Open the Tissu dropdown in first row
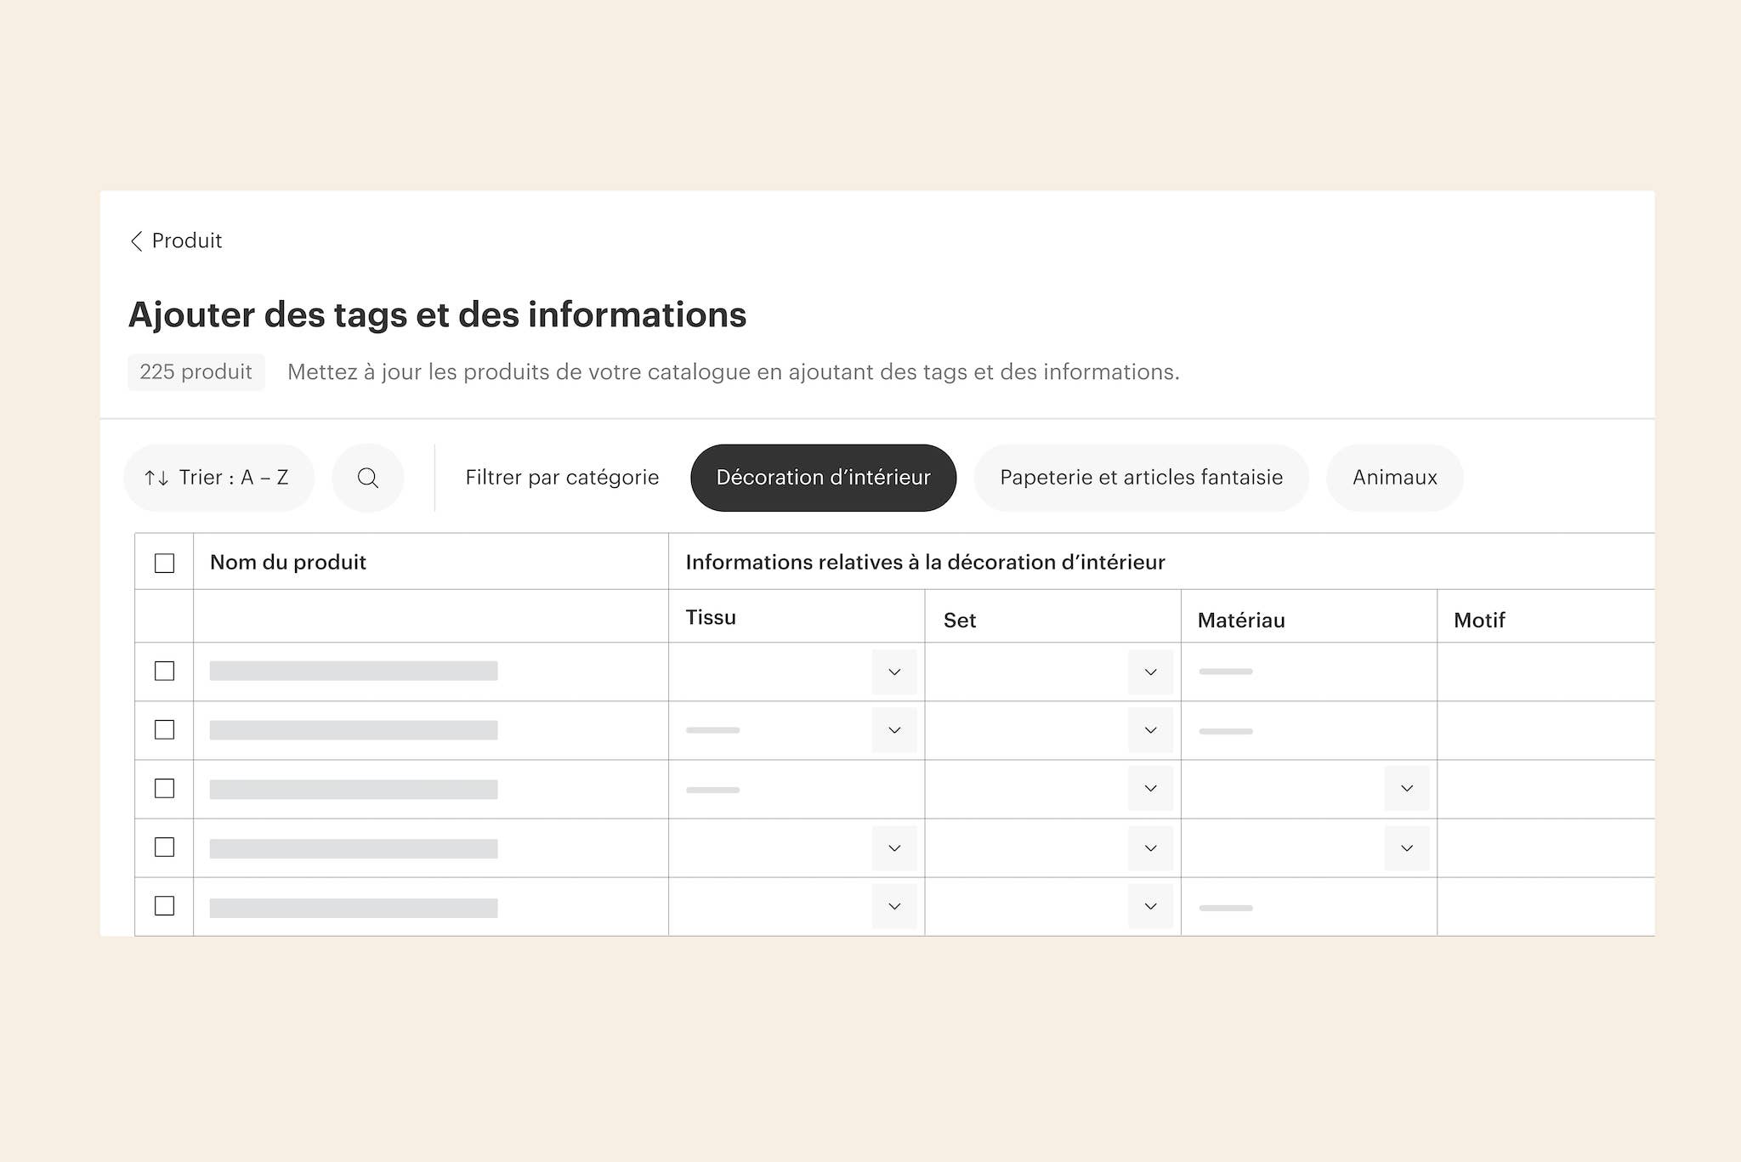Screen dimensions: 1741x1162 [x=893, y=672]
